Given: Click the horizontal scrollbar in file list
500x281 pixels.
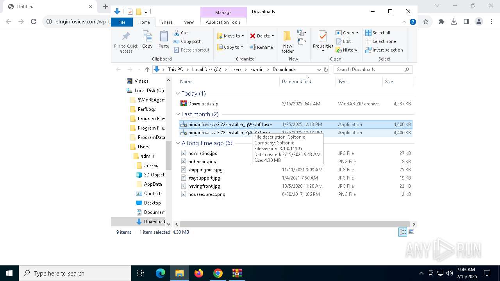Looking at the screenshot, I should pyautogui.click(x=295, y=224).
